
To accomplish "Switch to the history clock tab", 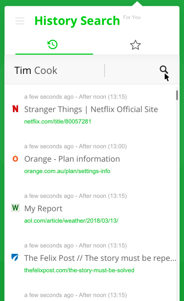I will [52, 45].
